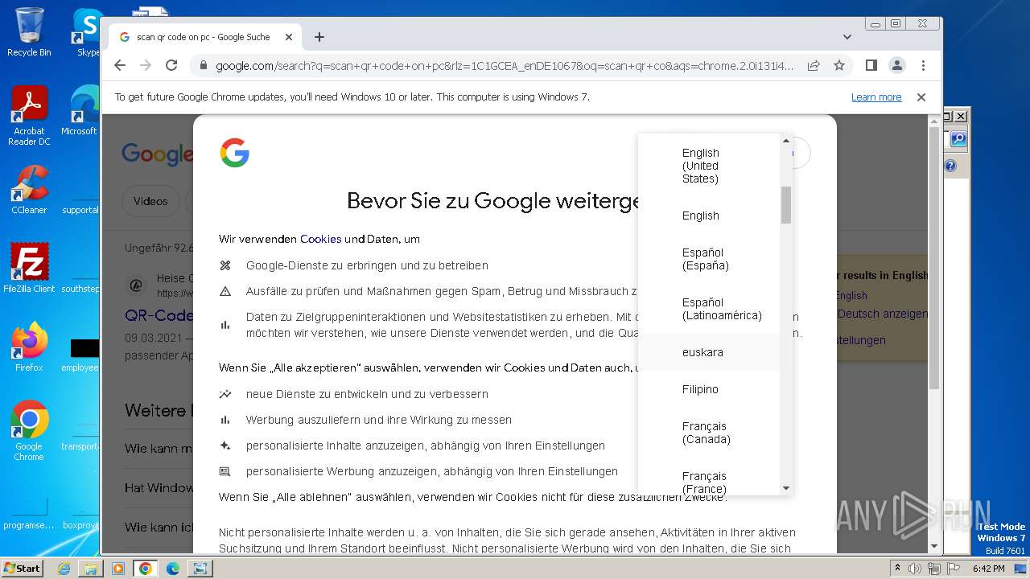The height and width of the screenshot is (579, 1030).
Task: Choose Français (Canada) from list
Action: click(x=709, y=433)
